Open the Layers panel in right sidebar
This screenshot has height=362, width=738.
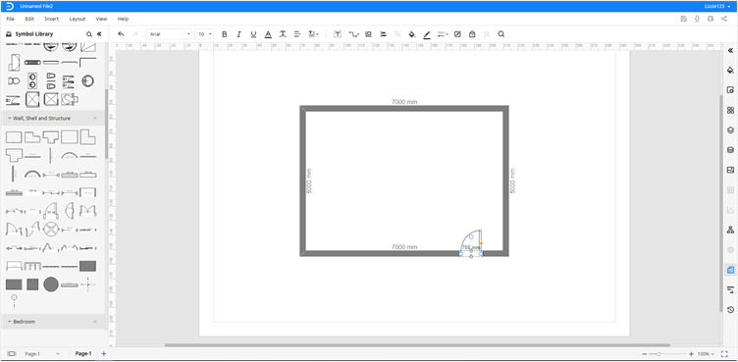pyautogui.click(x=730, y=129)
